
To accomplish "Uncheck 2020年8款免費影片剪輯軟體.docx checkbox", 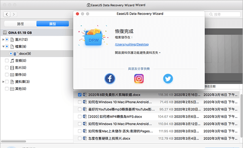I will point(80,95).
